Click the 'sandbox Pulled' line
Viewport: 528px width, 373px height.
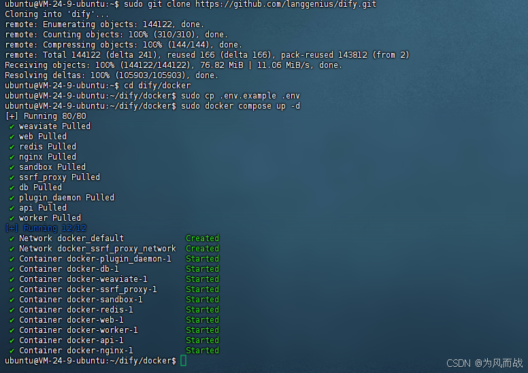[x=48, y=167]
